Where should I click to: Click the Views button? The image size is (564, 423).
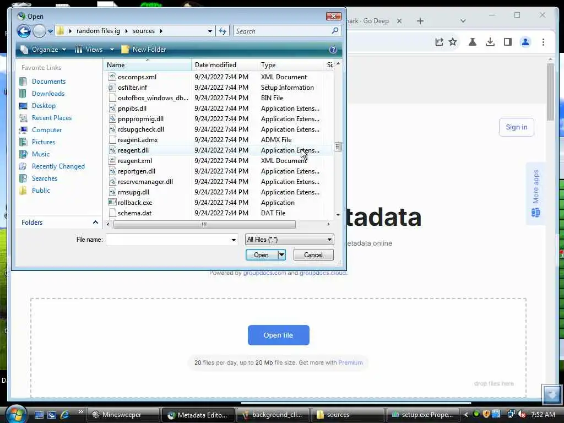89,50
